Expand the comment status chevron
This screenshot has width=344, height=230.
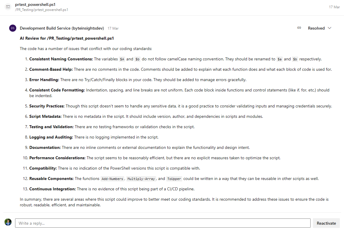[x=330, y=28]
